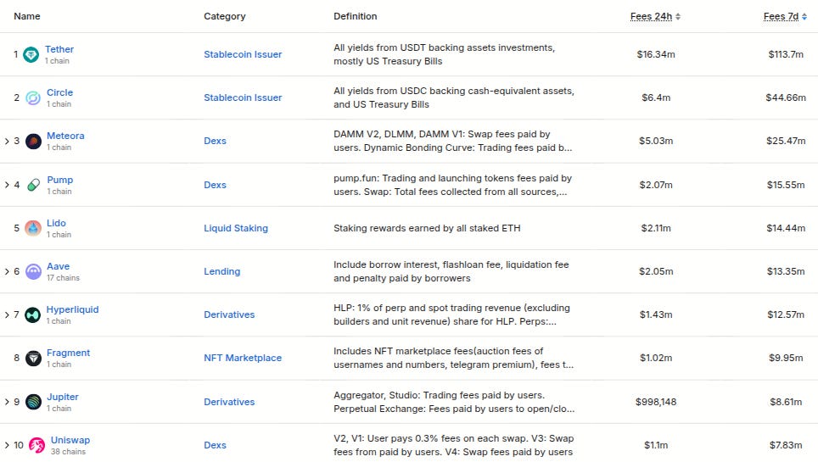
Task: Open Stablecoin Issuer category in Tether row
Action: pos(243,54)
